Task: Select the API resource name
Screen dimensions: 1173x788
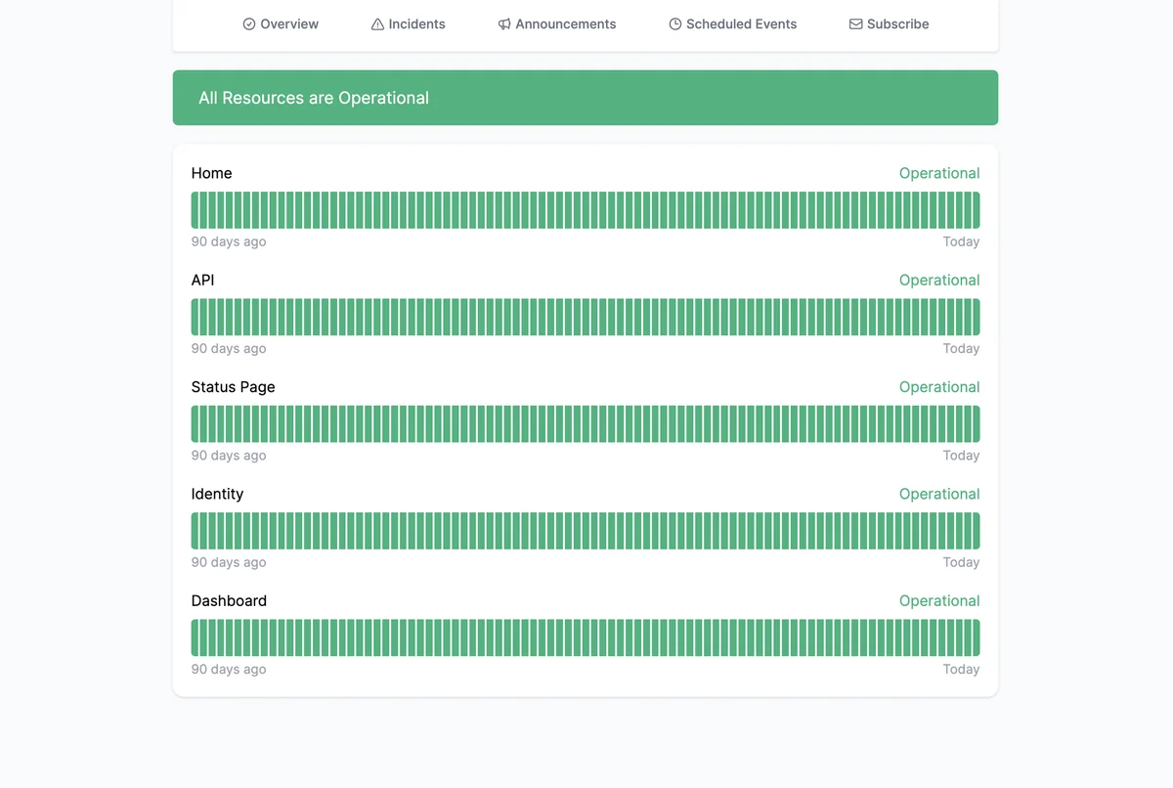Action: [x=202, y=280]
